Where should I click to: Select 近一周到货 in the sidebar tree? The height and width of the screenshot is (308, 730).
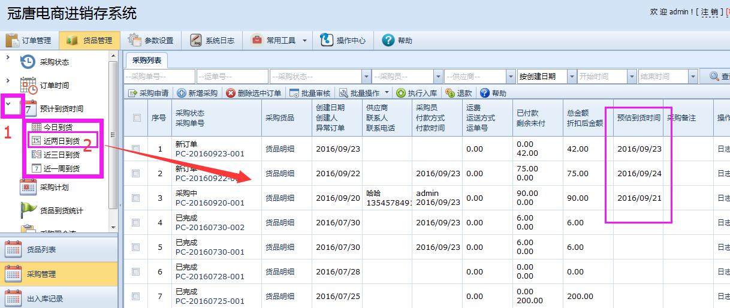coord(56,168)
